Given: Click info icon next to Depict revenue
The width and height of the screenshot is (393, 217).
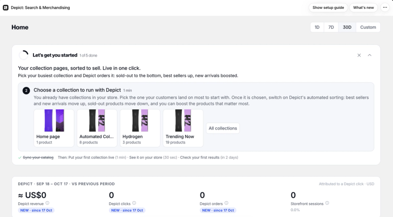Looking at the screenshot, I should [x=47, y=203].
